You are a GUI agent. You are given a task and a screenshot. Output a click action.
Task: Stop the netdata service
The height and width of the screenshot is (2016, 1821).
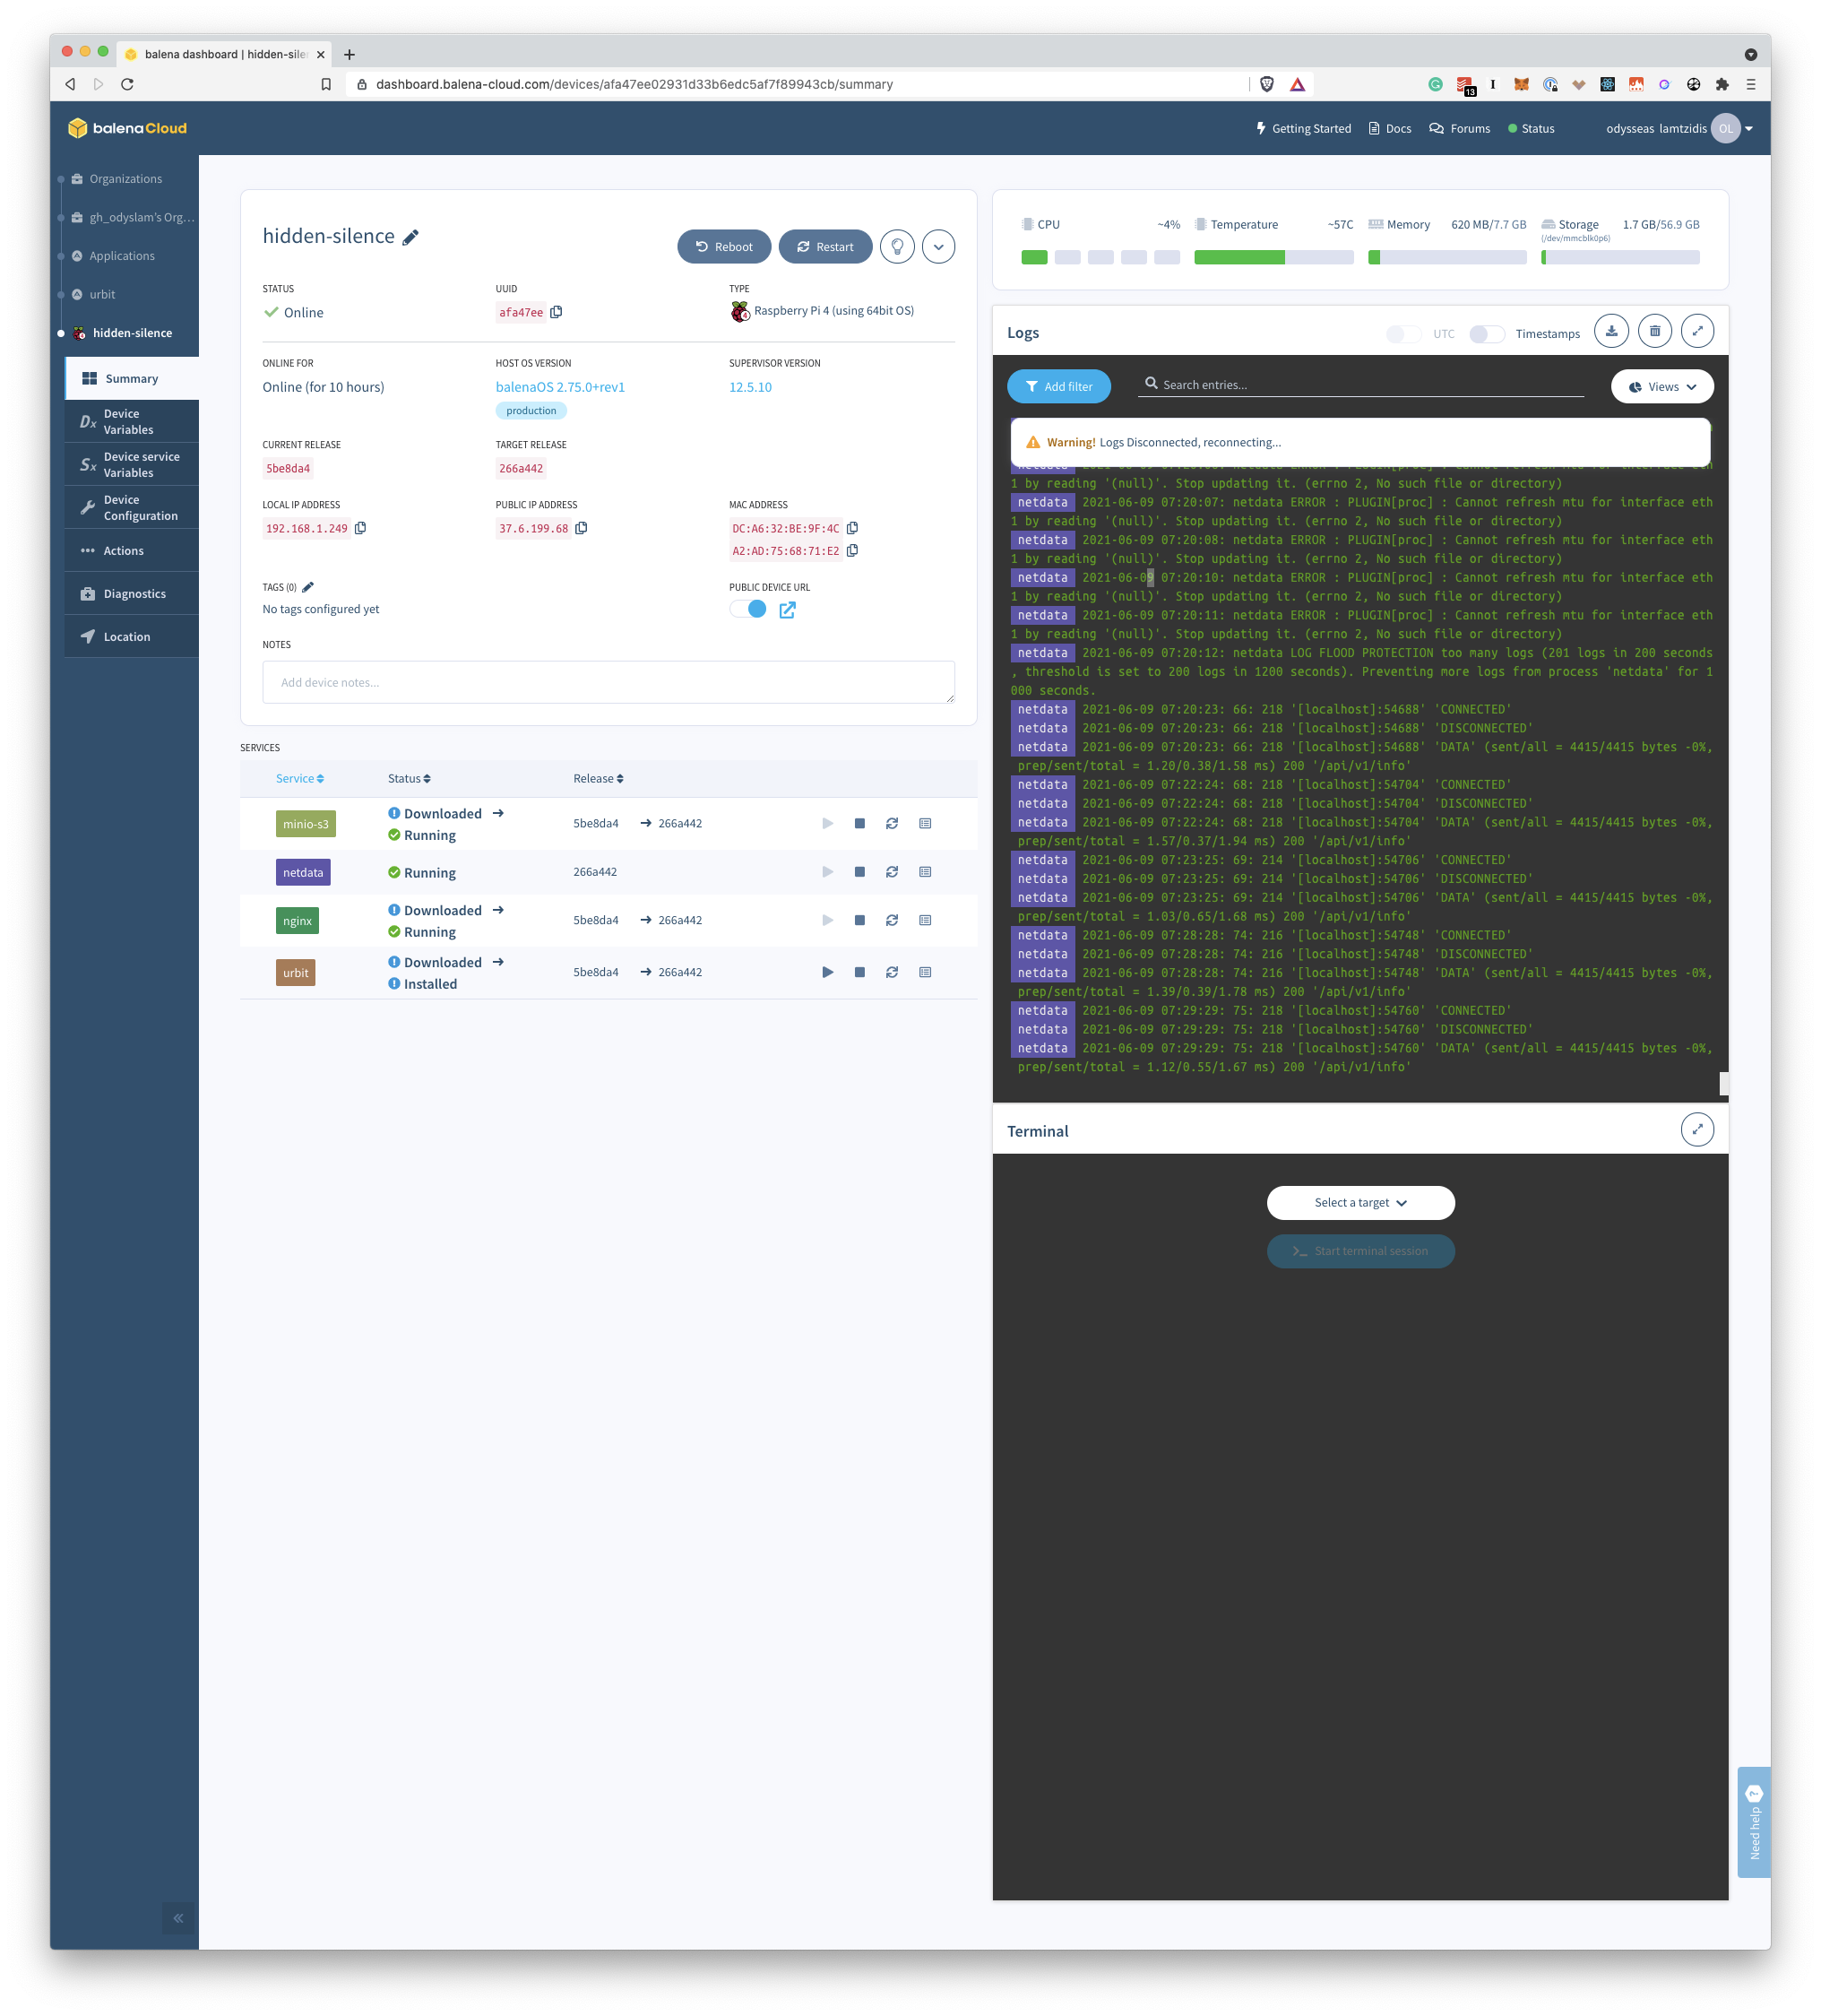(859, 872)
